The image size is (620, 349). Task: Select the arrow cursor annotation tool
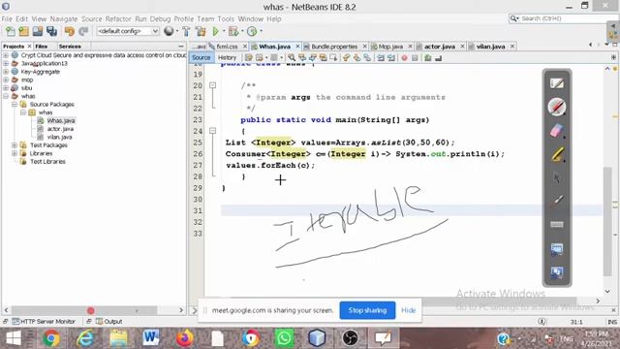tap(557, 178)
